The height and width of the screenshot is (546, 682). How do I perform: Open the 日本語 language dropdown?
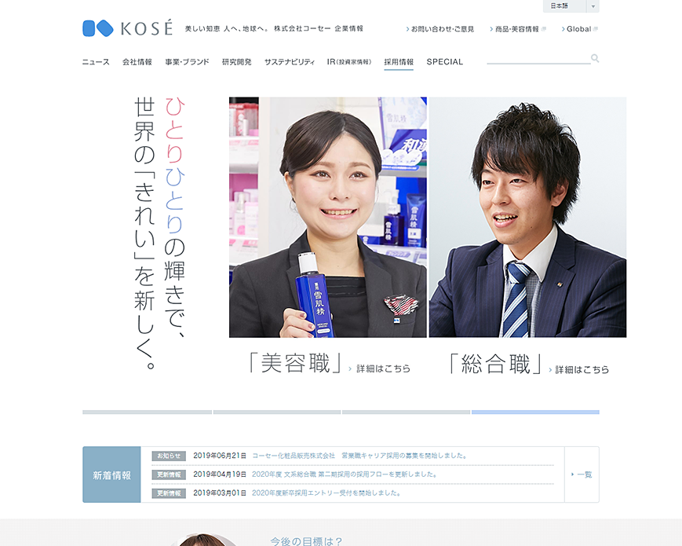click(x=569, y=6)
